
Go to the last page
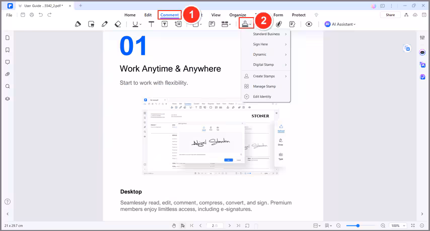coord(238,225)
